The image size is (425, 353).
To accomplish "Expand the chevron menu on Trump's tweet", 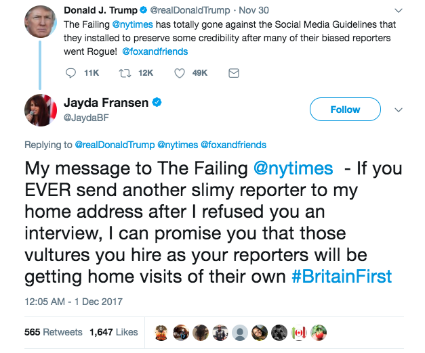I will tap(398, 11).
